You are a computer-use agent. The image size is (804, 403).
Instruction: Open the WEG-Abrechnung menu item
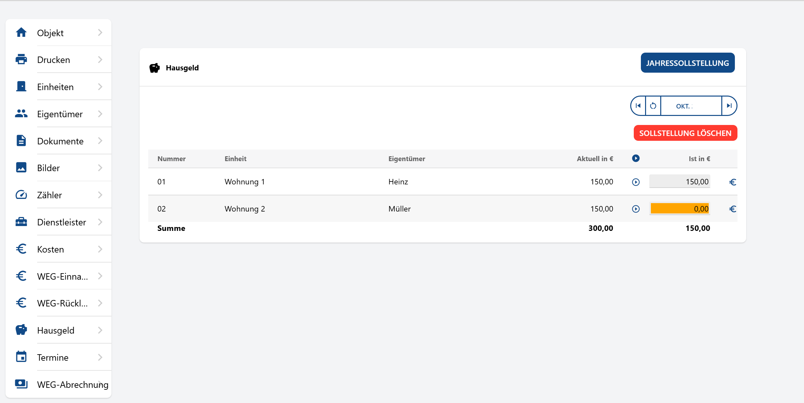[58, 385]
